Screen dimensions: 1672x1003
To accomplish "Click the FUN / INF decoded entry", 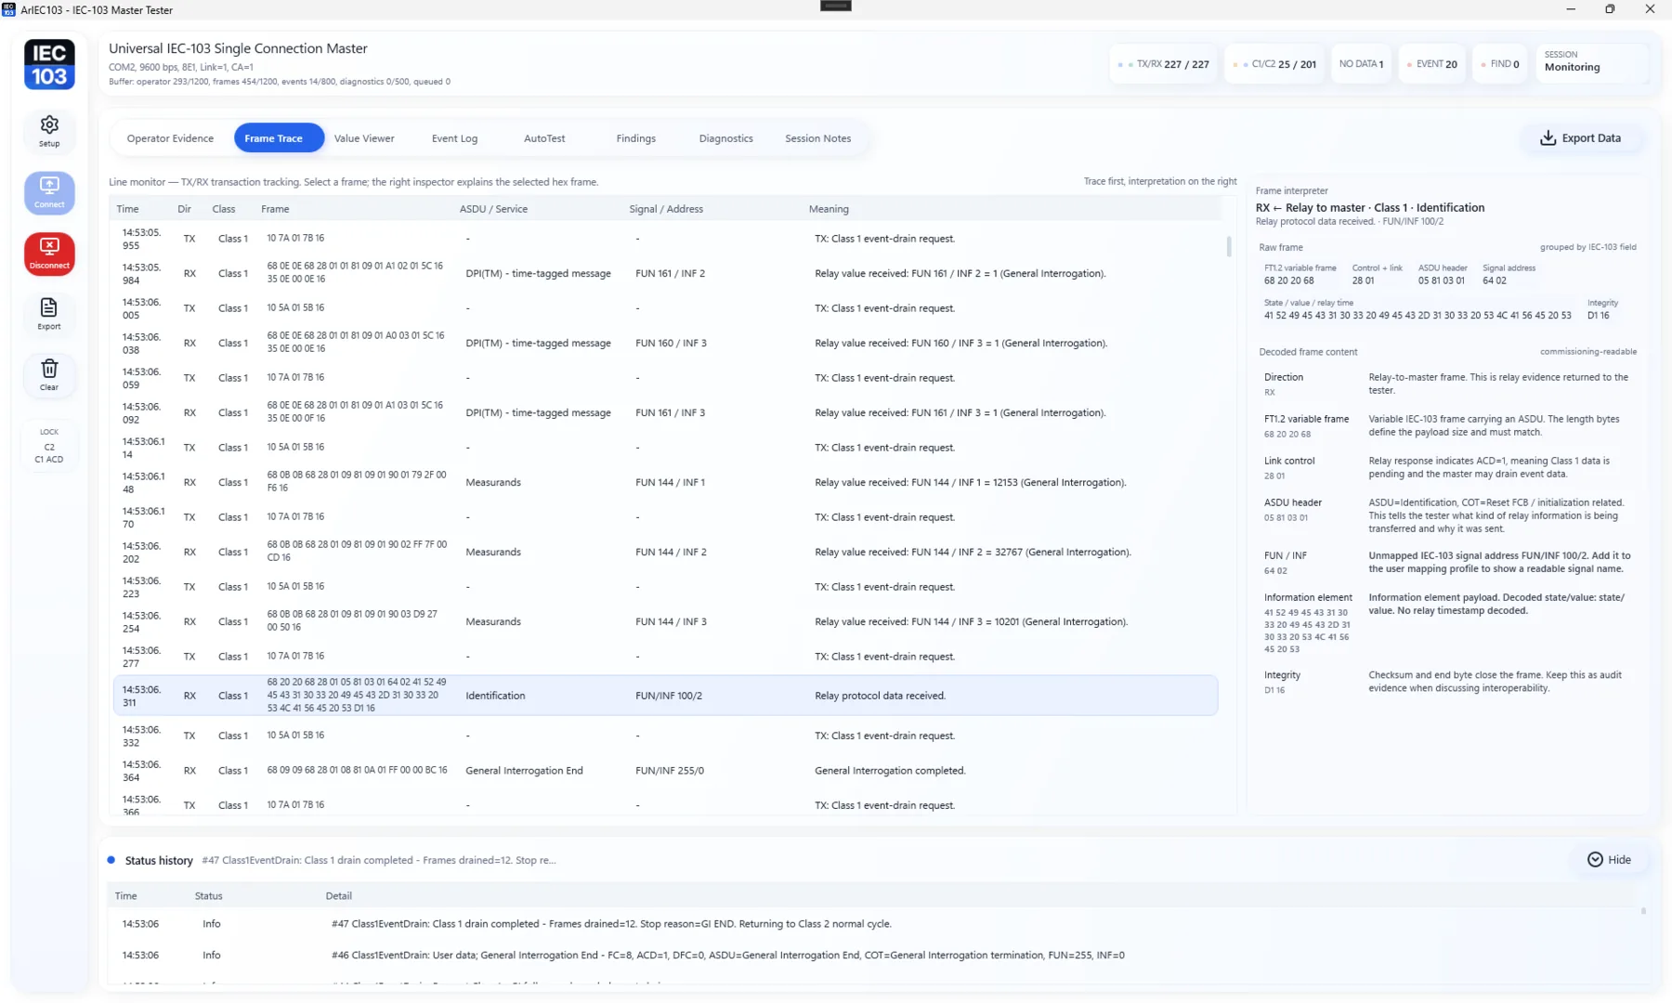I will [x=1447, y=563].
